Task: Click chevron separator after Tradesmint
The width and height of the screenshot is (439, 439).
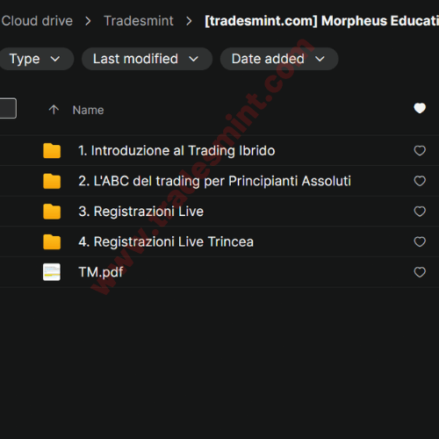Action: coord(189,21)
